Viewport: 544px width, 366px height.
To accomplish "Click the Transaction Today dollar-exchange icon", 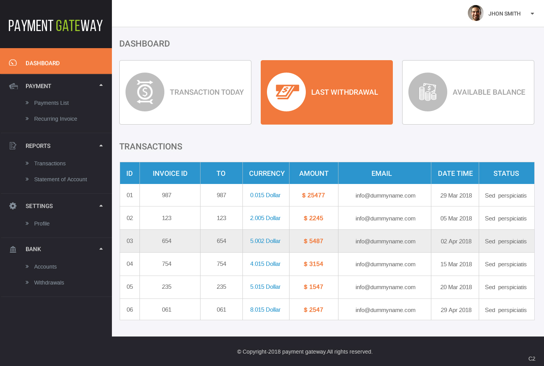I will pos(145,92).
